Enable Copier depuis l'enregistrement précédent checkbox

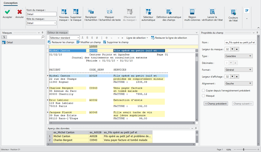click(204, 91)
